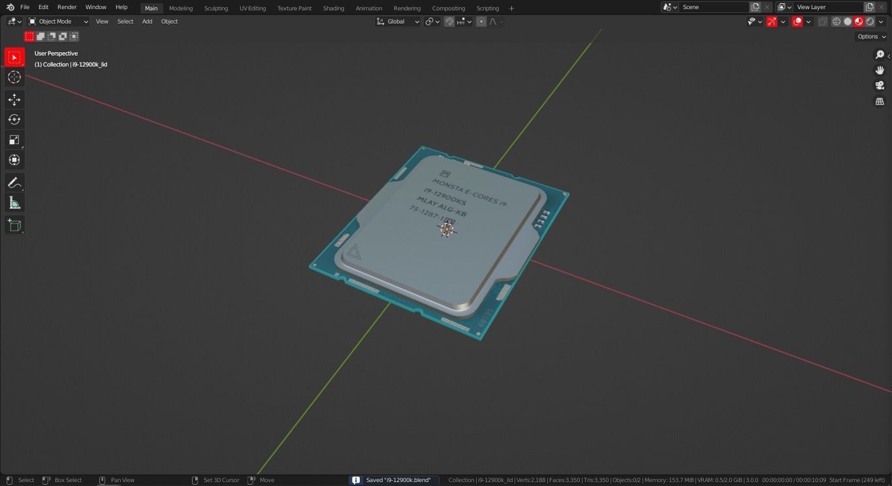
Task: Click the Pan view hand icon
Action: point(880,70)
